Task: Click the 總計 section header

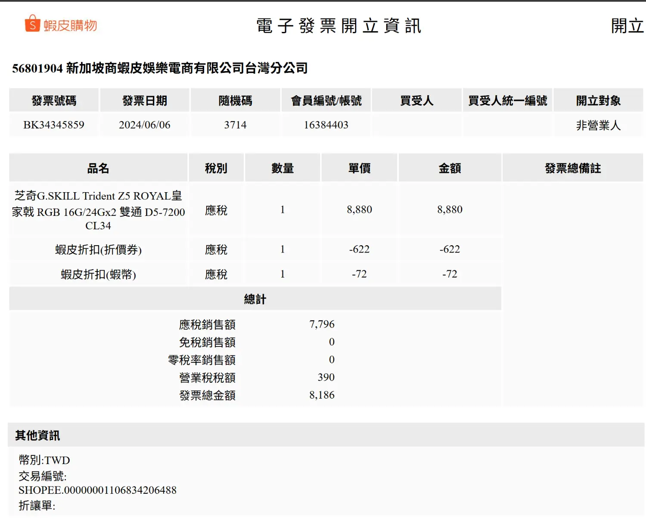Action: point(255,299)
